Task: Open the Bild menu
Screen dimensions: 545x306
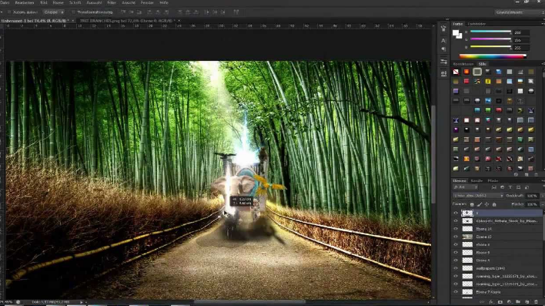Action: pyautogui.click(x=44, y=2)
